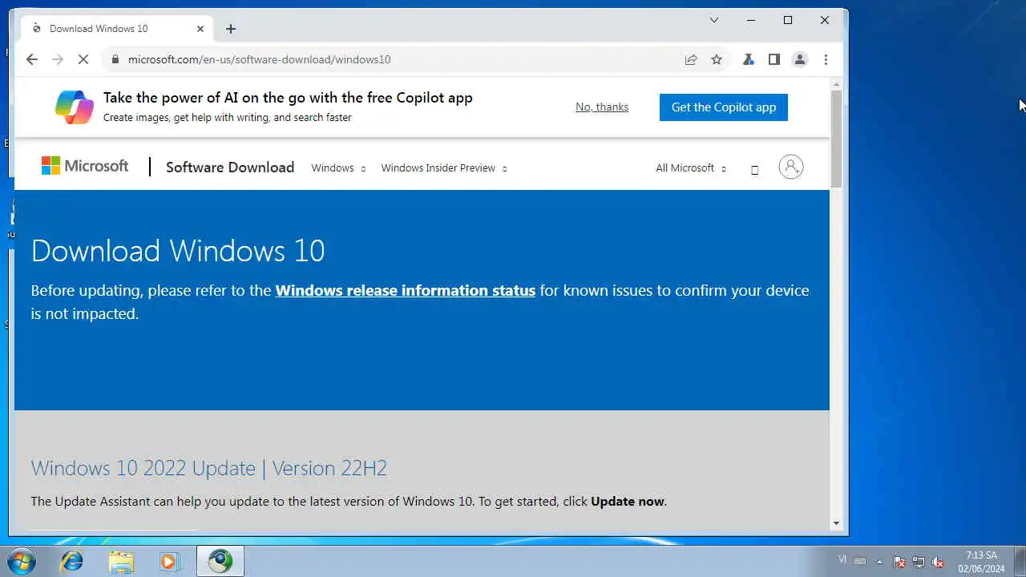
Task: Open Windows Explorer folder on taskbar
Action: pos(121,561)
